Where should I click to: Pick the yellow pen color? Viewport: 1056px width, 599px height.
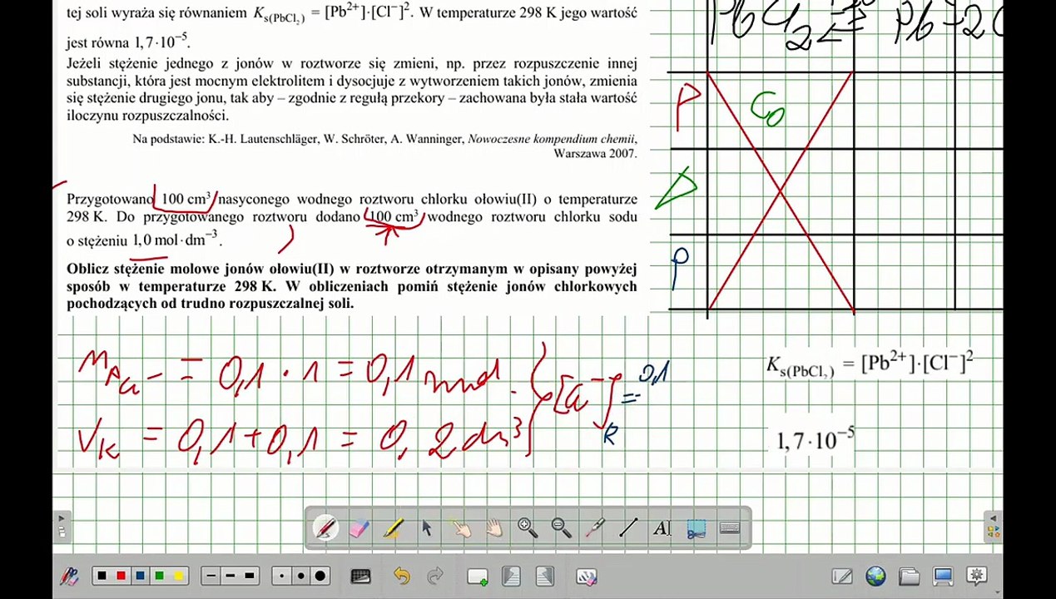pyautogui.click(x=177, y=576)
